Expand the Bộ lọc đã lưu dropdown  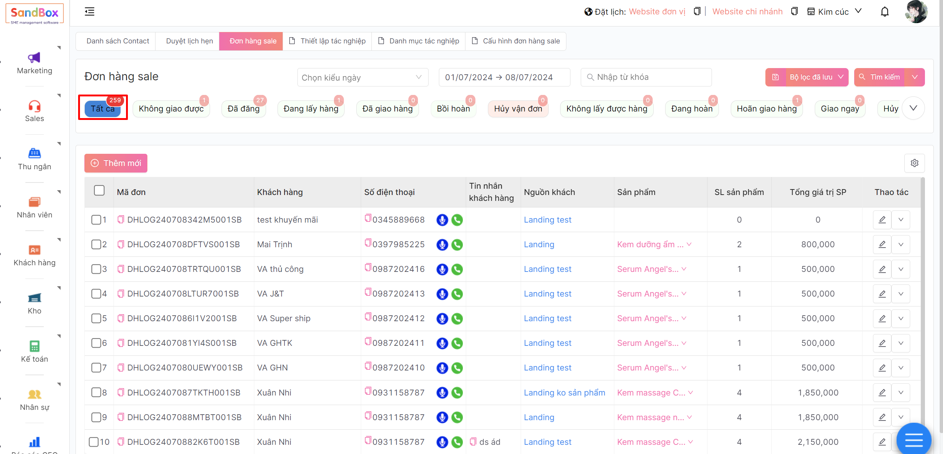click(816, 77)
